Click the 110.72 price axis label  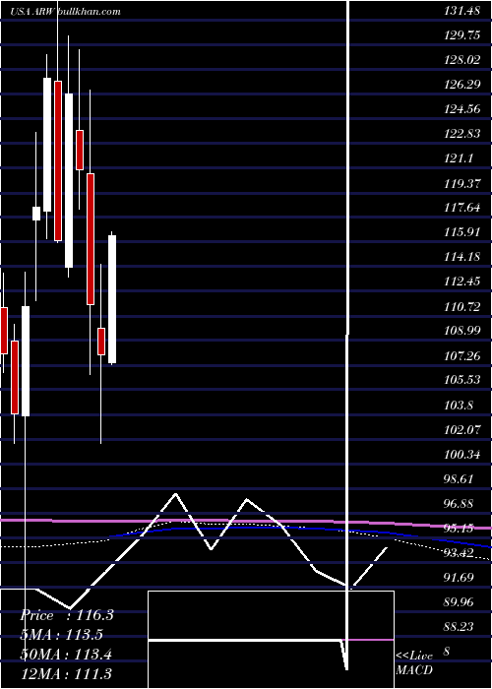pyautogui.click(x=461, y=307)
